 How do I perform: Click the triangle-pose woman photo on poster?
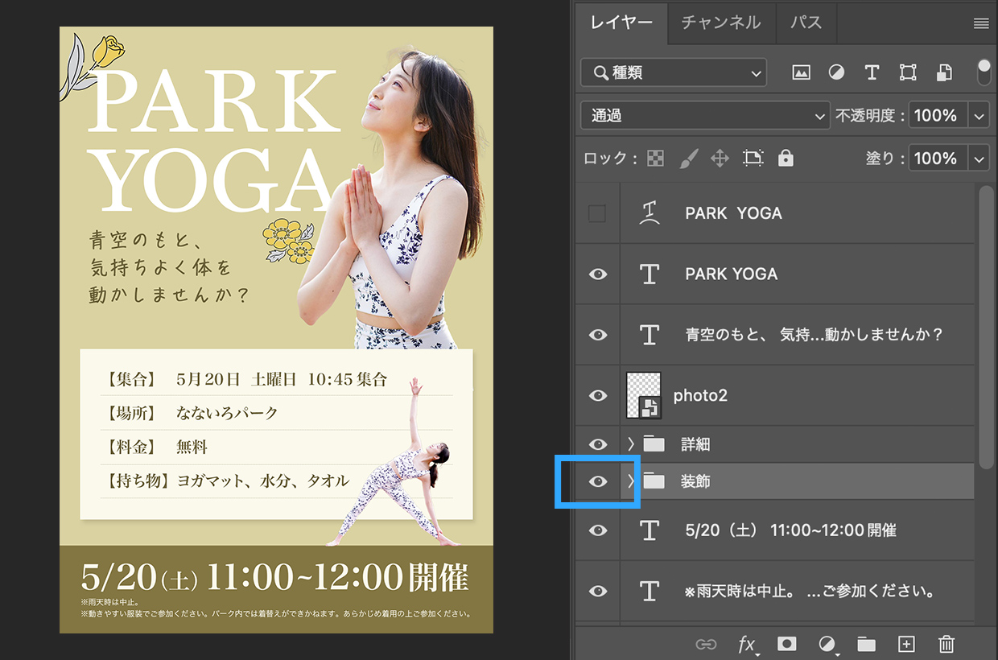click(394, 461)
